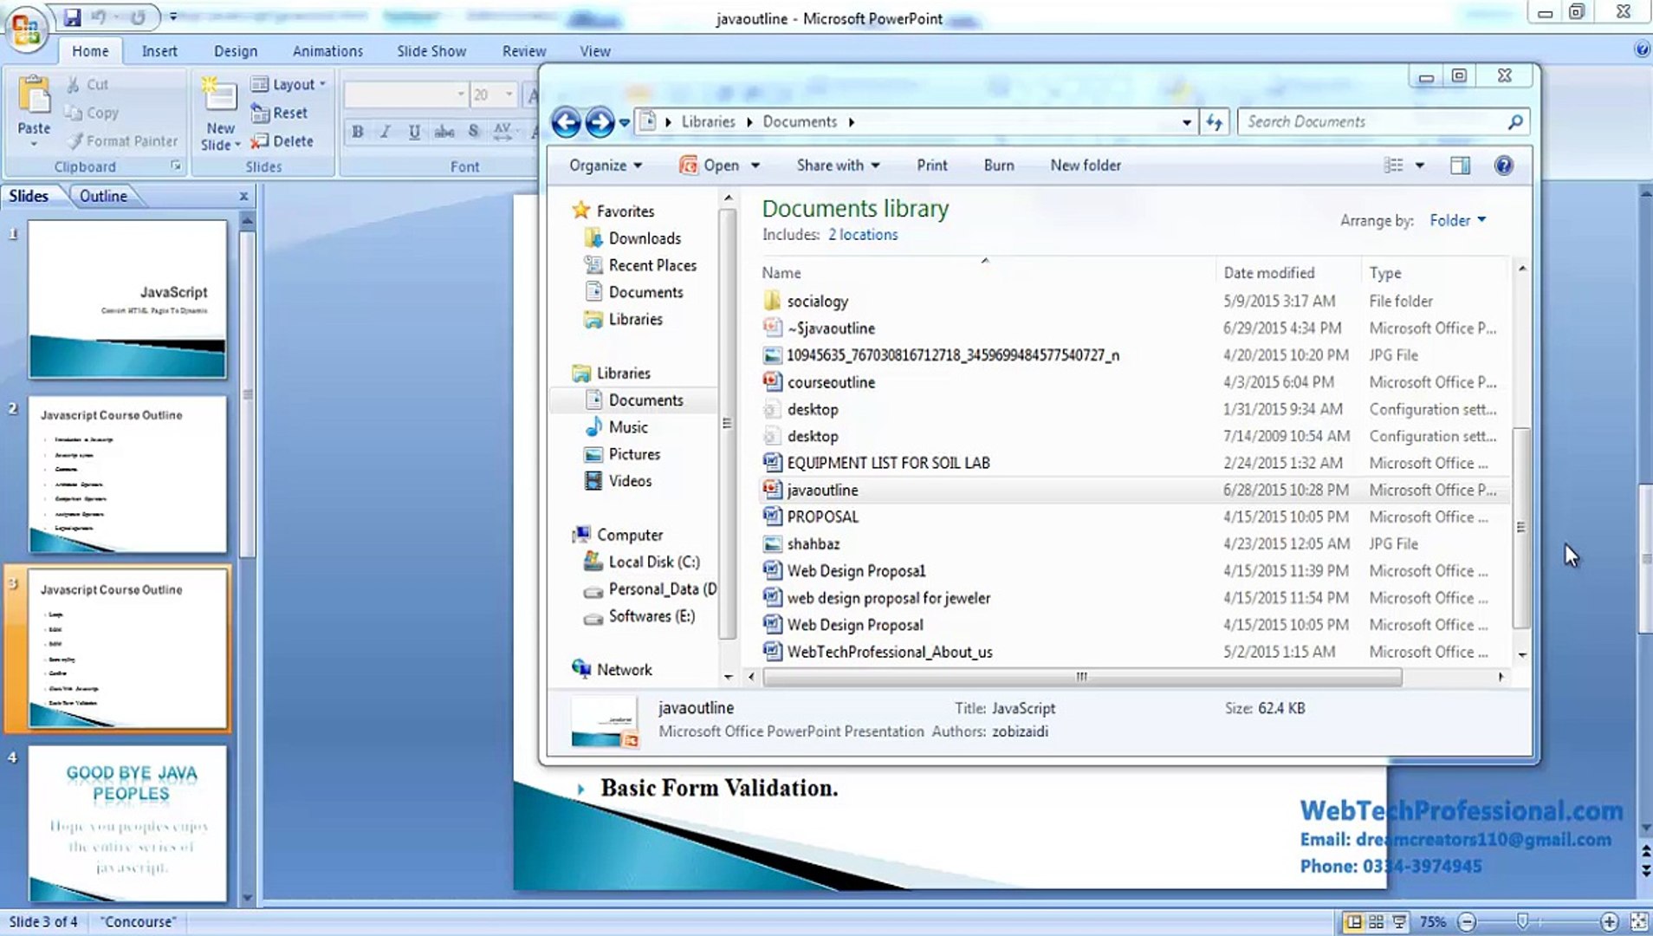Switch to the Outline tab

pyautogui.click(x=103, y=196)
